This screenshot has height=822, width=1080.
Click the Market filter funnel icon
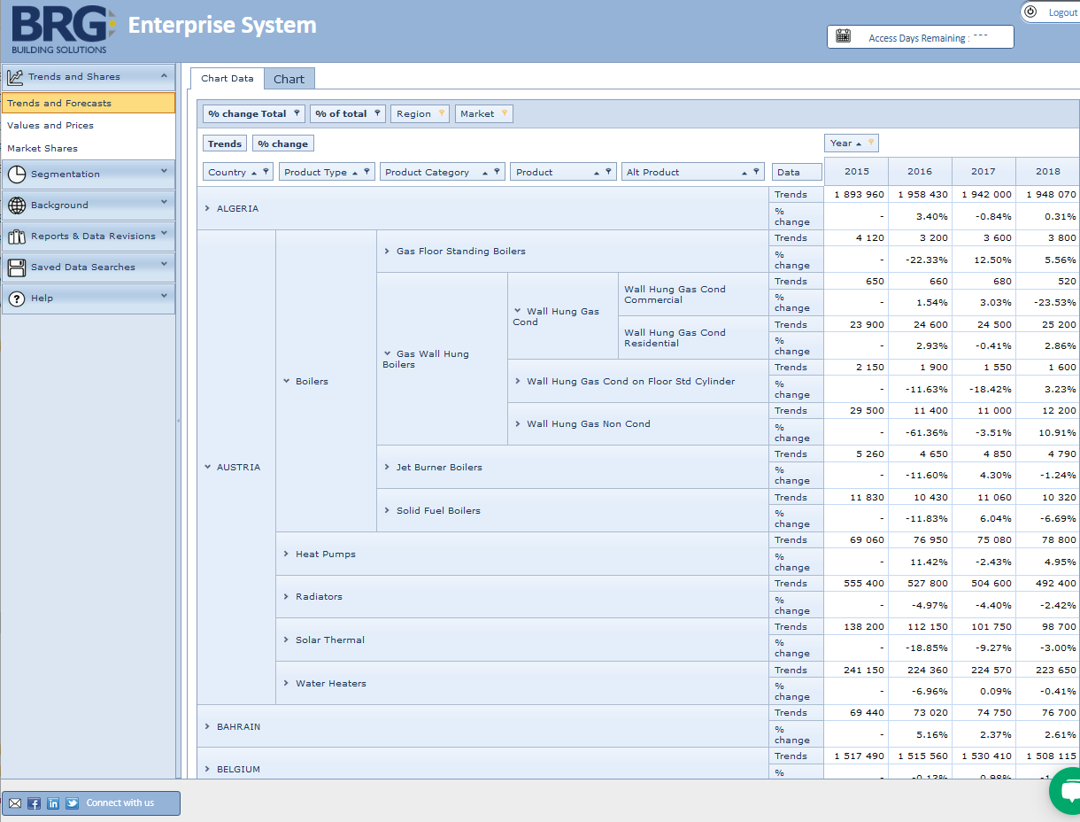(504, 113)
